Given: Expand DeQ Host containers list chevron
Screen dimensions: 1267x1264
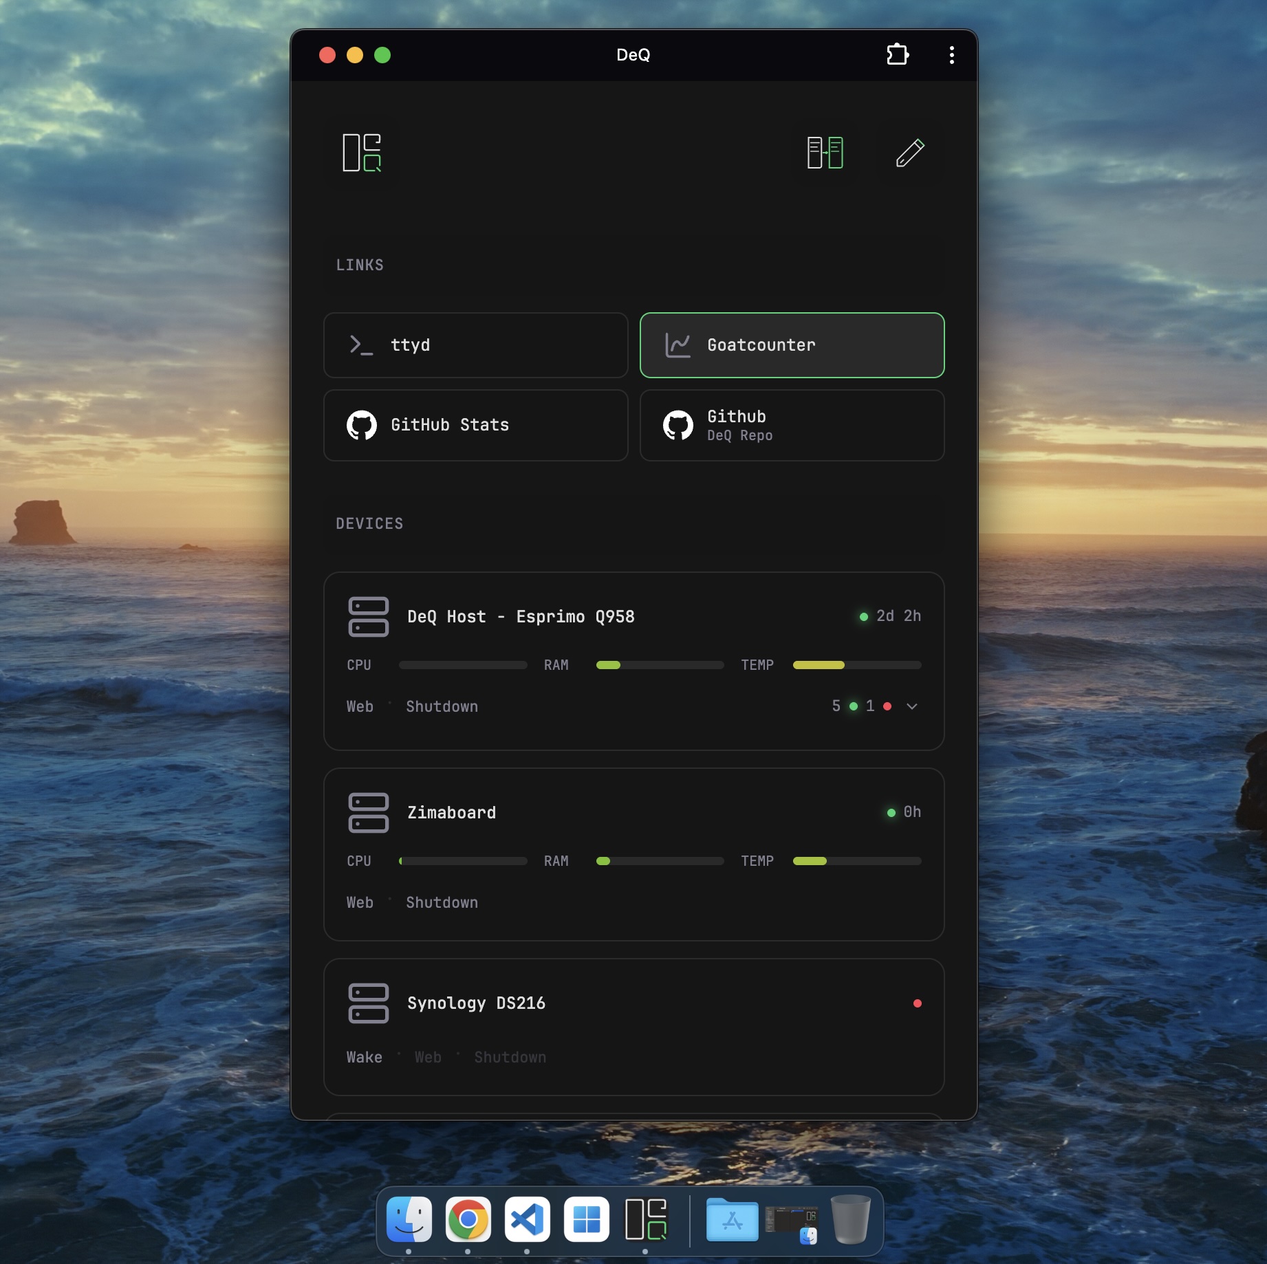Looking at the screenshot, I should click(912, 706).
